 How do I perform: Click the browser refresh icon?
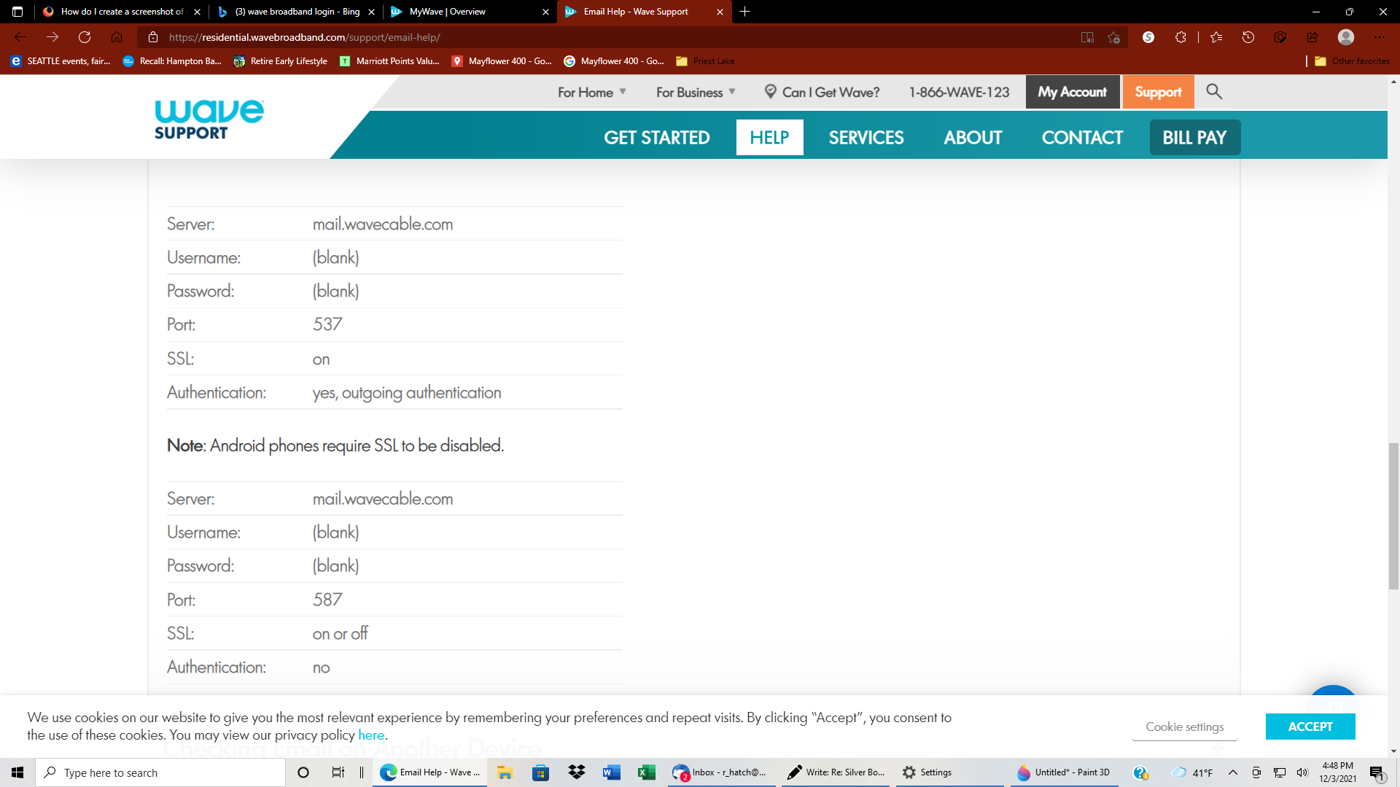point(85,37)
